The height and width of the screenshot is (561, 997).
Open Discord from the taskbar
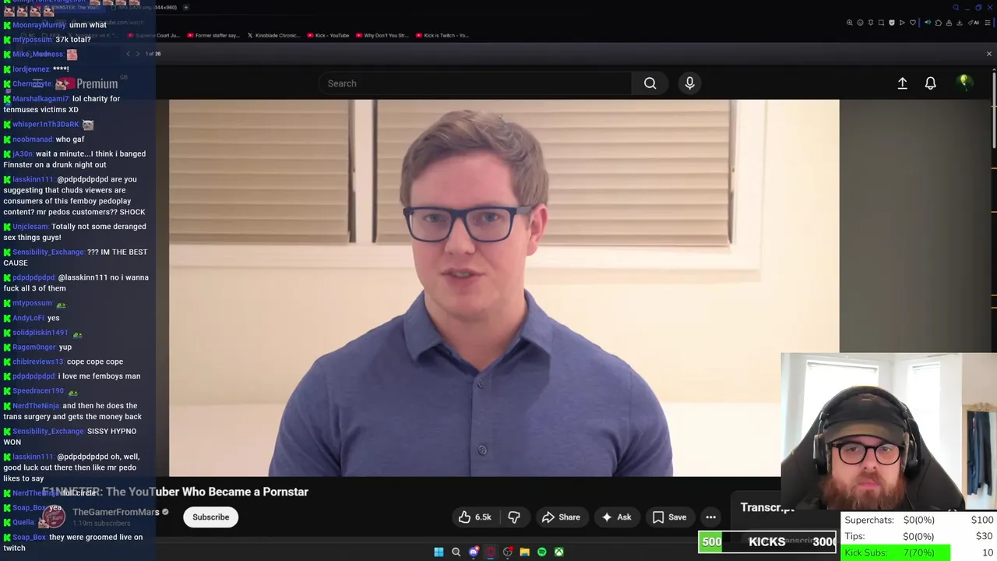[474, 552]
